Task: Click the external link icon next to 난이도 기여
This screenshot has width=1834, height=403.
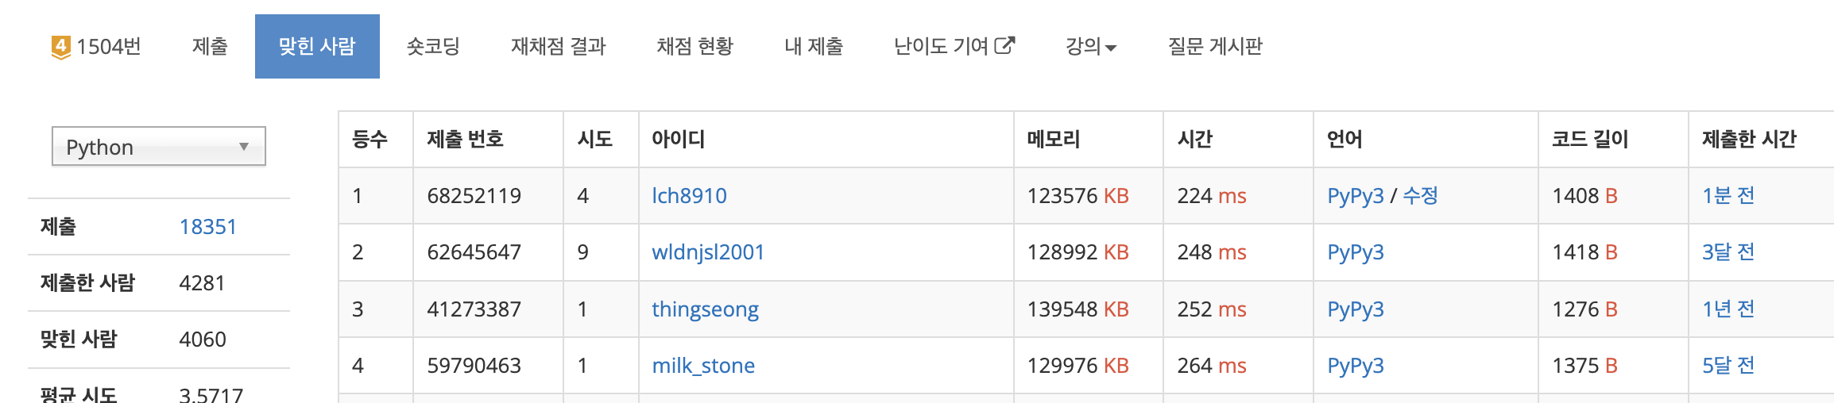Action: (x=1004, y=45)
